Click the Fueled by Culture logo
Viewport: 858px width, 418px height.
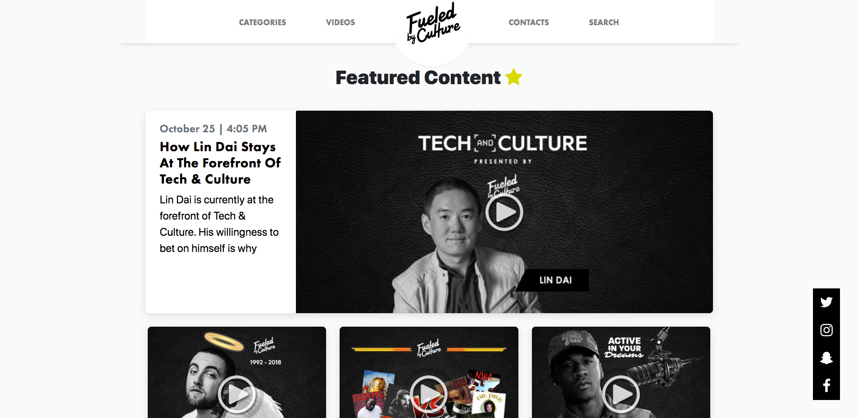[x=433, y=23]
